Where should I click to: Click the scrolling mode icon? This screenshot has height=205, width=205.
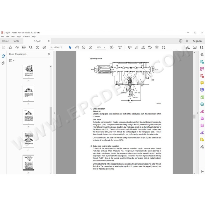tap(120, 47)
